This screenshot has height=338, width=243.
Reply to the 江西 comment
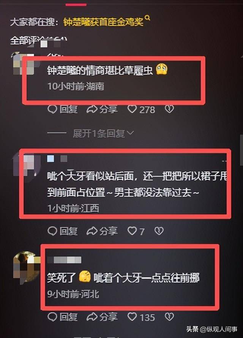point(62,231)
